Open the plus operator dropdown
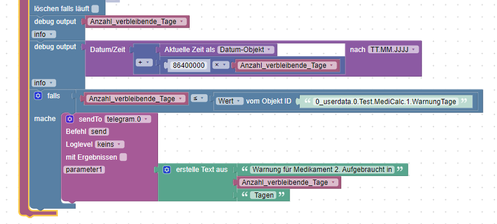This screenshot has width=497, height=224. click(x=144, y=63)
